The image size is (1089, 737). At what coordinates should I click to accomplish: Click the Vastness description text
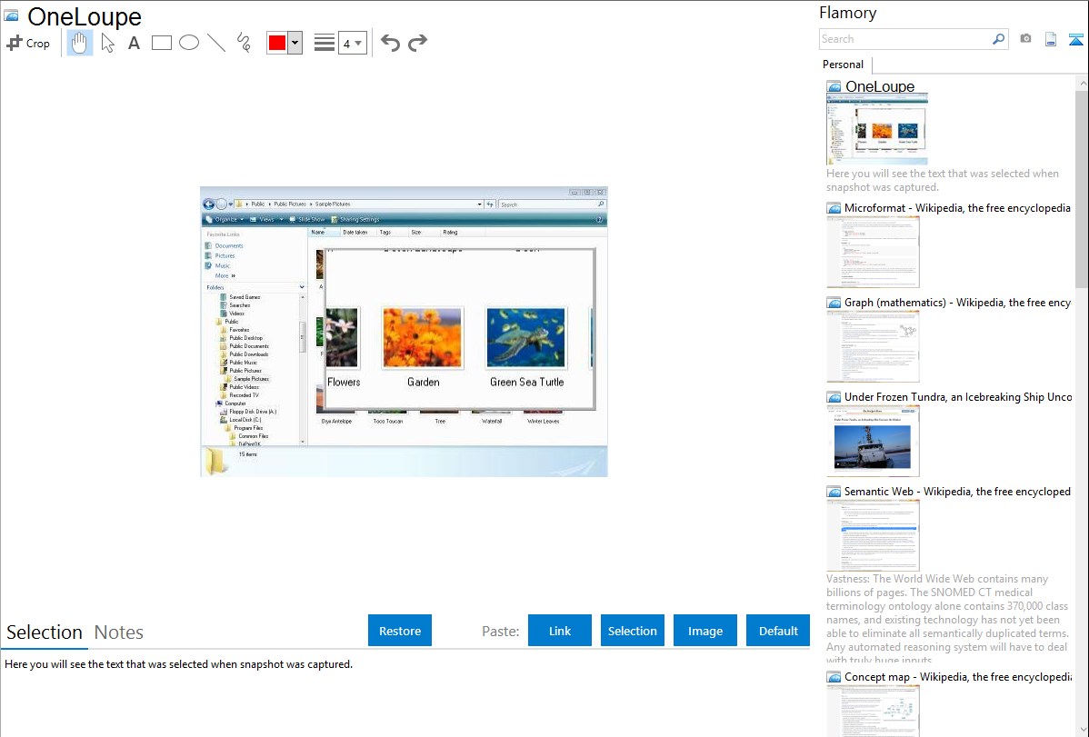click(x=947, y=618)
